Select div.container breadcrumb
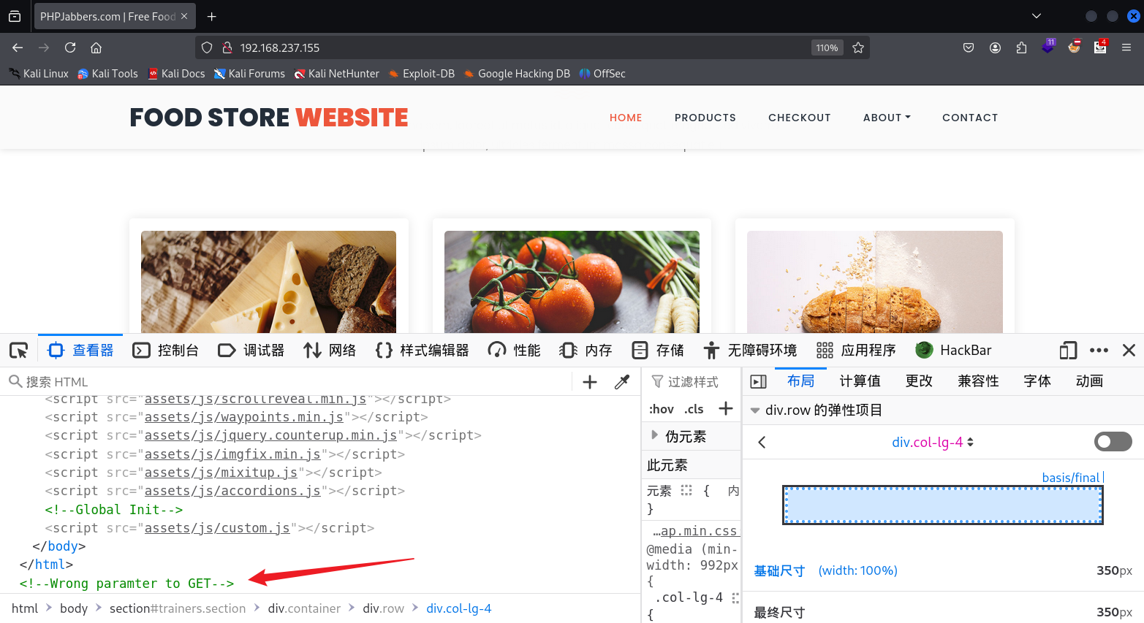Image resolution: width=1144 pixels, height=623 pixels. click(x=304, y=608)
